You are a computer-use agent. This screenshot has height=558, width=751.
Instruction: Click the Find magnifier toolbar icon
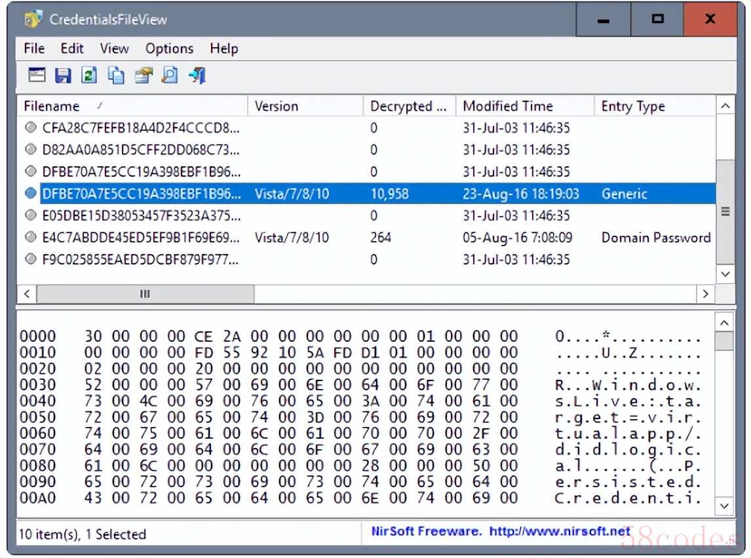(170, 76)
